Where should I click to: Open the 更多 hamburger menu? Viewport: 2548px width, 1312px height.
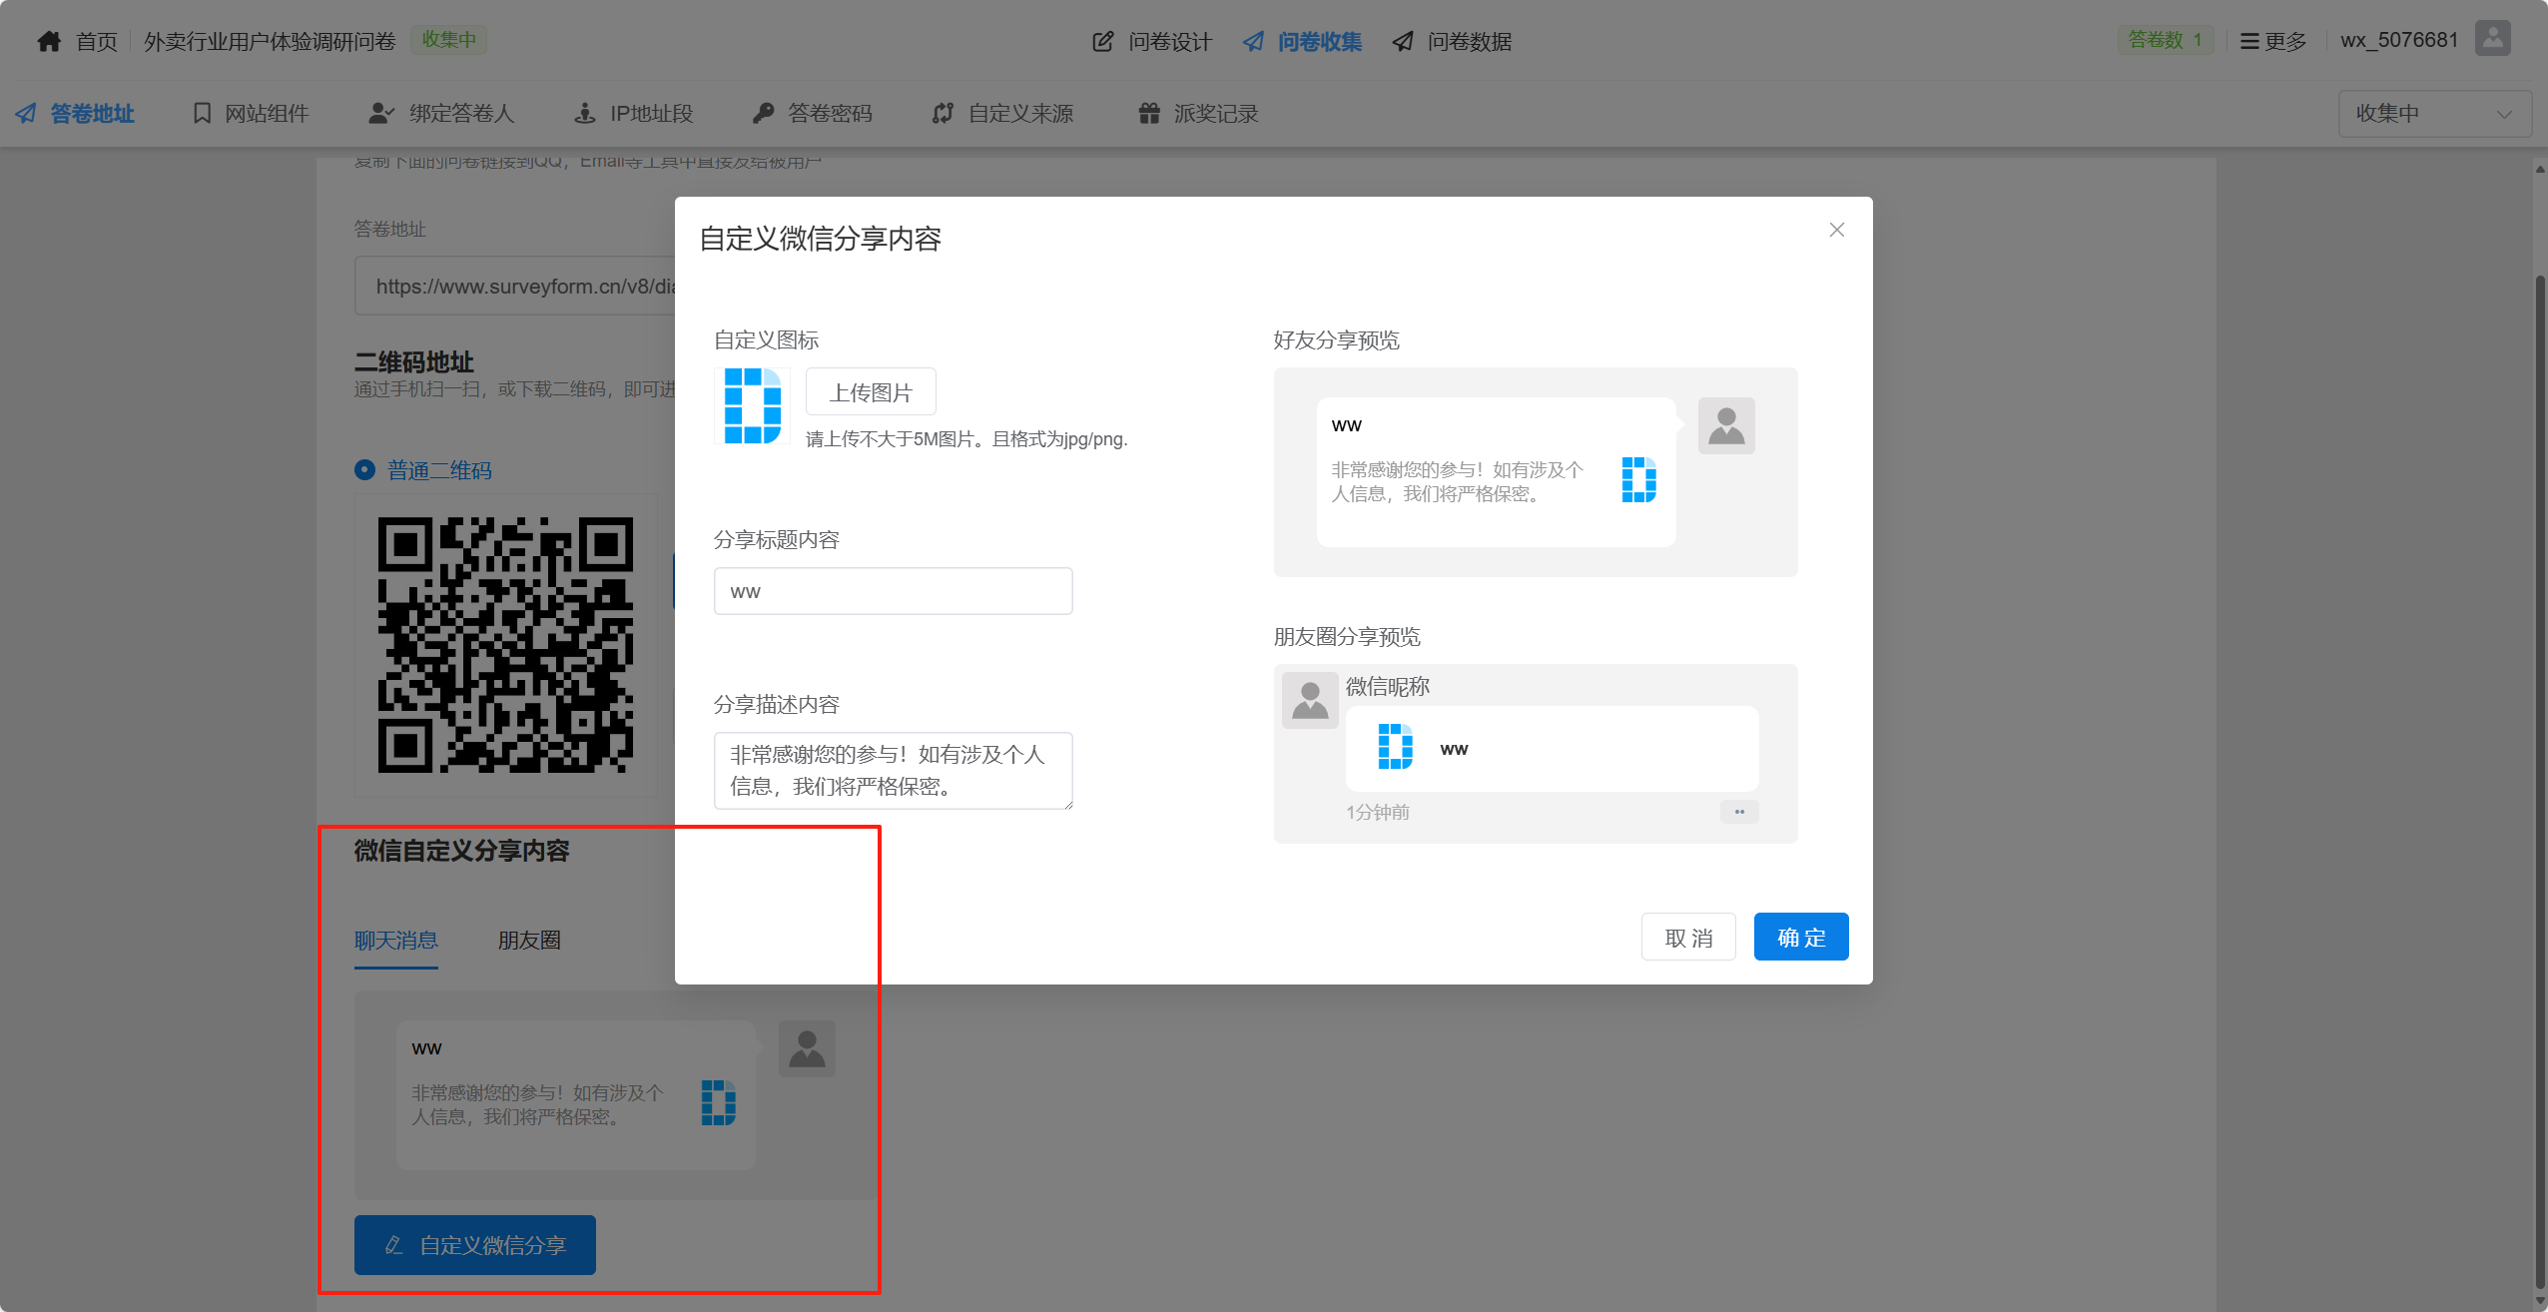(2249, 41)
